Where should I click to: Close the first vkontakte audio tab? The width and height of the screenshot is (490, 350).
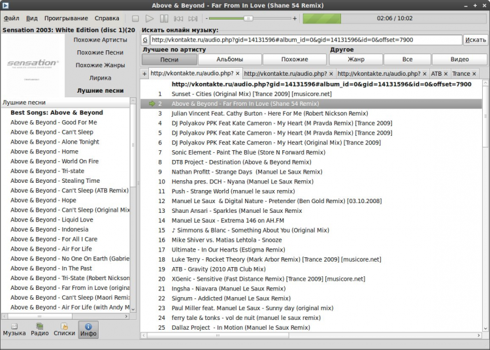pyautogui.click(x=238, y=74)
